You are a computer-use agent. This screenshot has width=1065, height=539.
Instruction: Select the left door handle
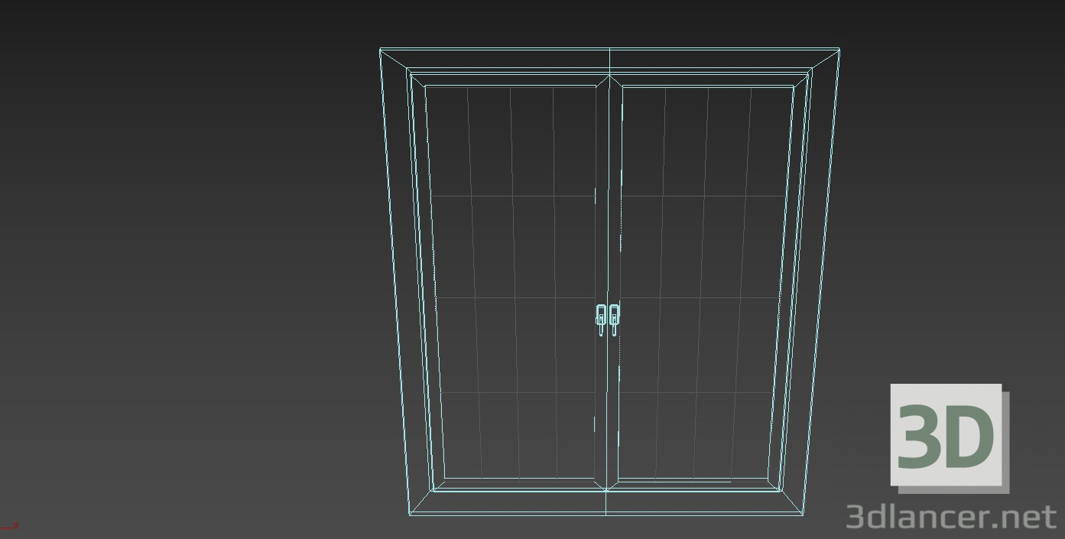(601, 315)
